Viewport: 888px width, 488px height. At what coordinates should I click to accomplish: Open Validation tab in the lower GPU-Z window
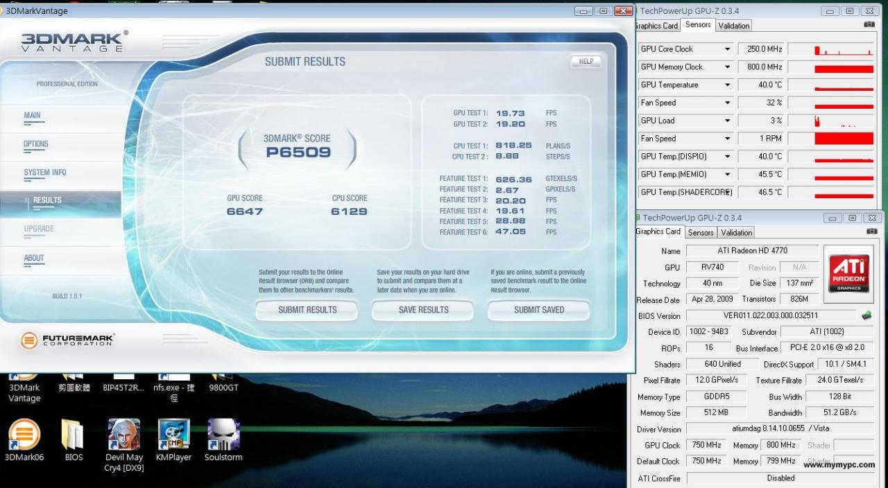[x=736, y=233]
